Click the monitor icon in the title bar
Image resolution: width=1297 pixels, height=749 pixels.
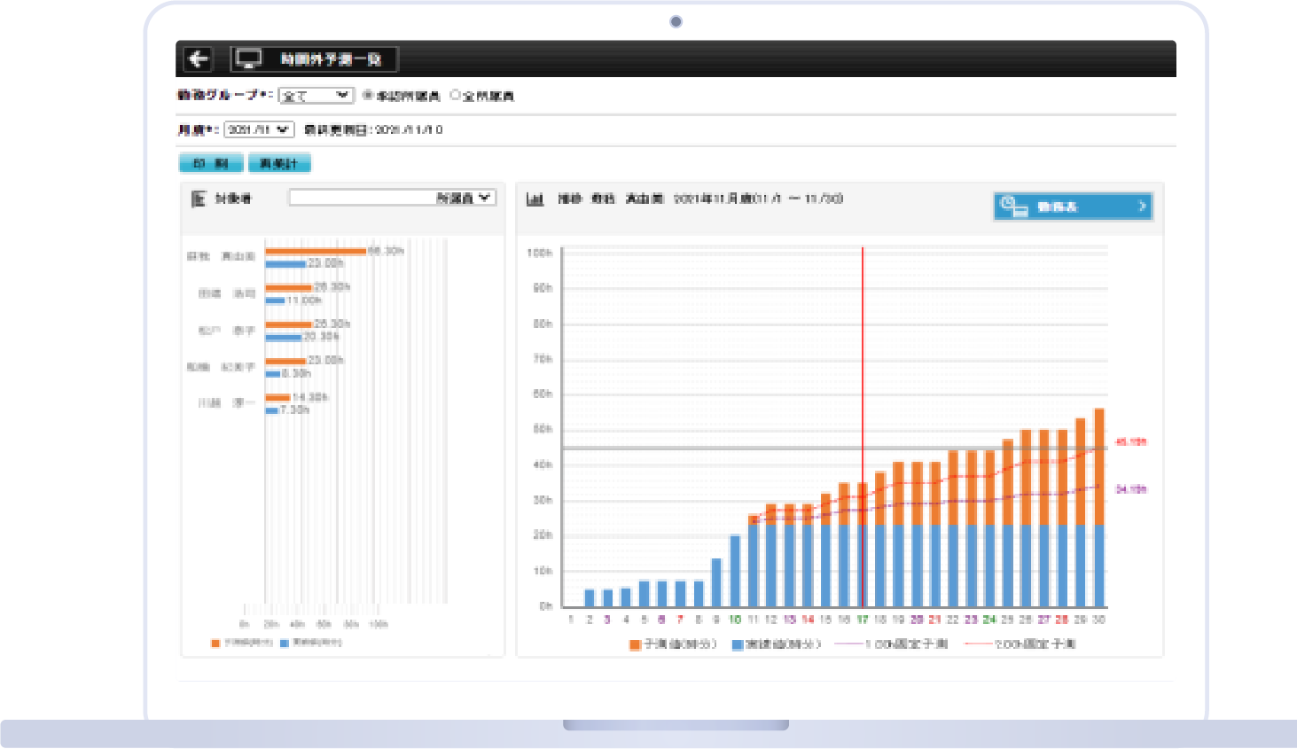click(248, 59)
